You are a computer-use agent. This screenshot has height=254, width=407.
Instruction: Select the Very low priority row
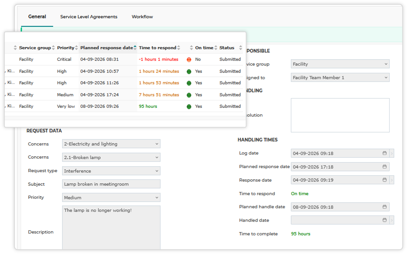point(124,106)
